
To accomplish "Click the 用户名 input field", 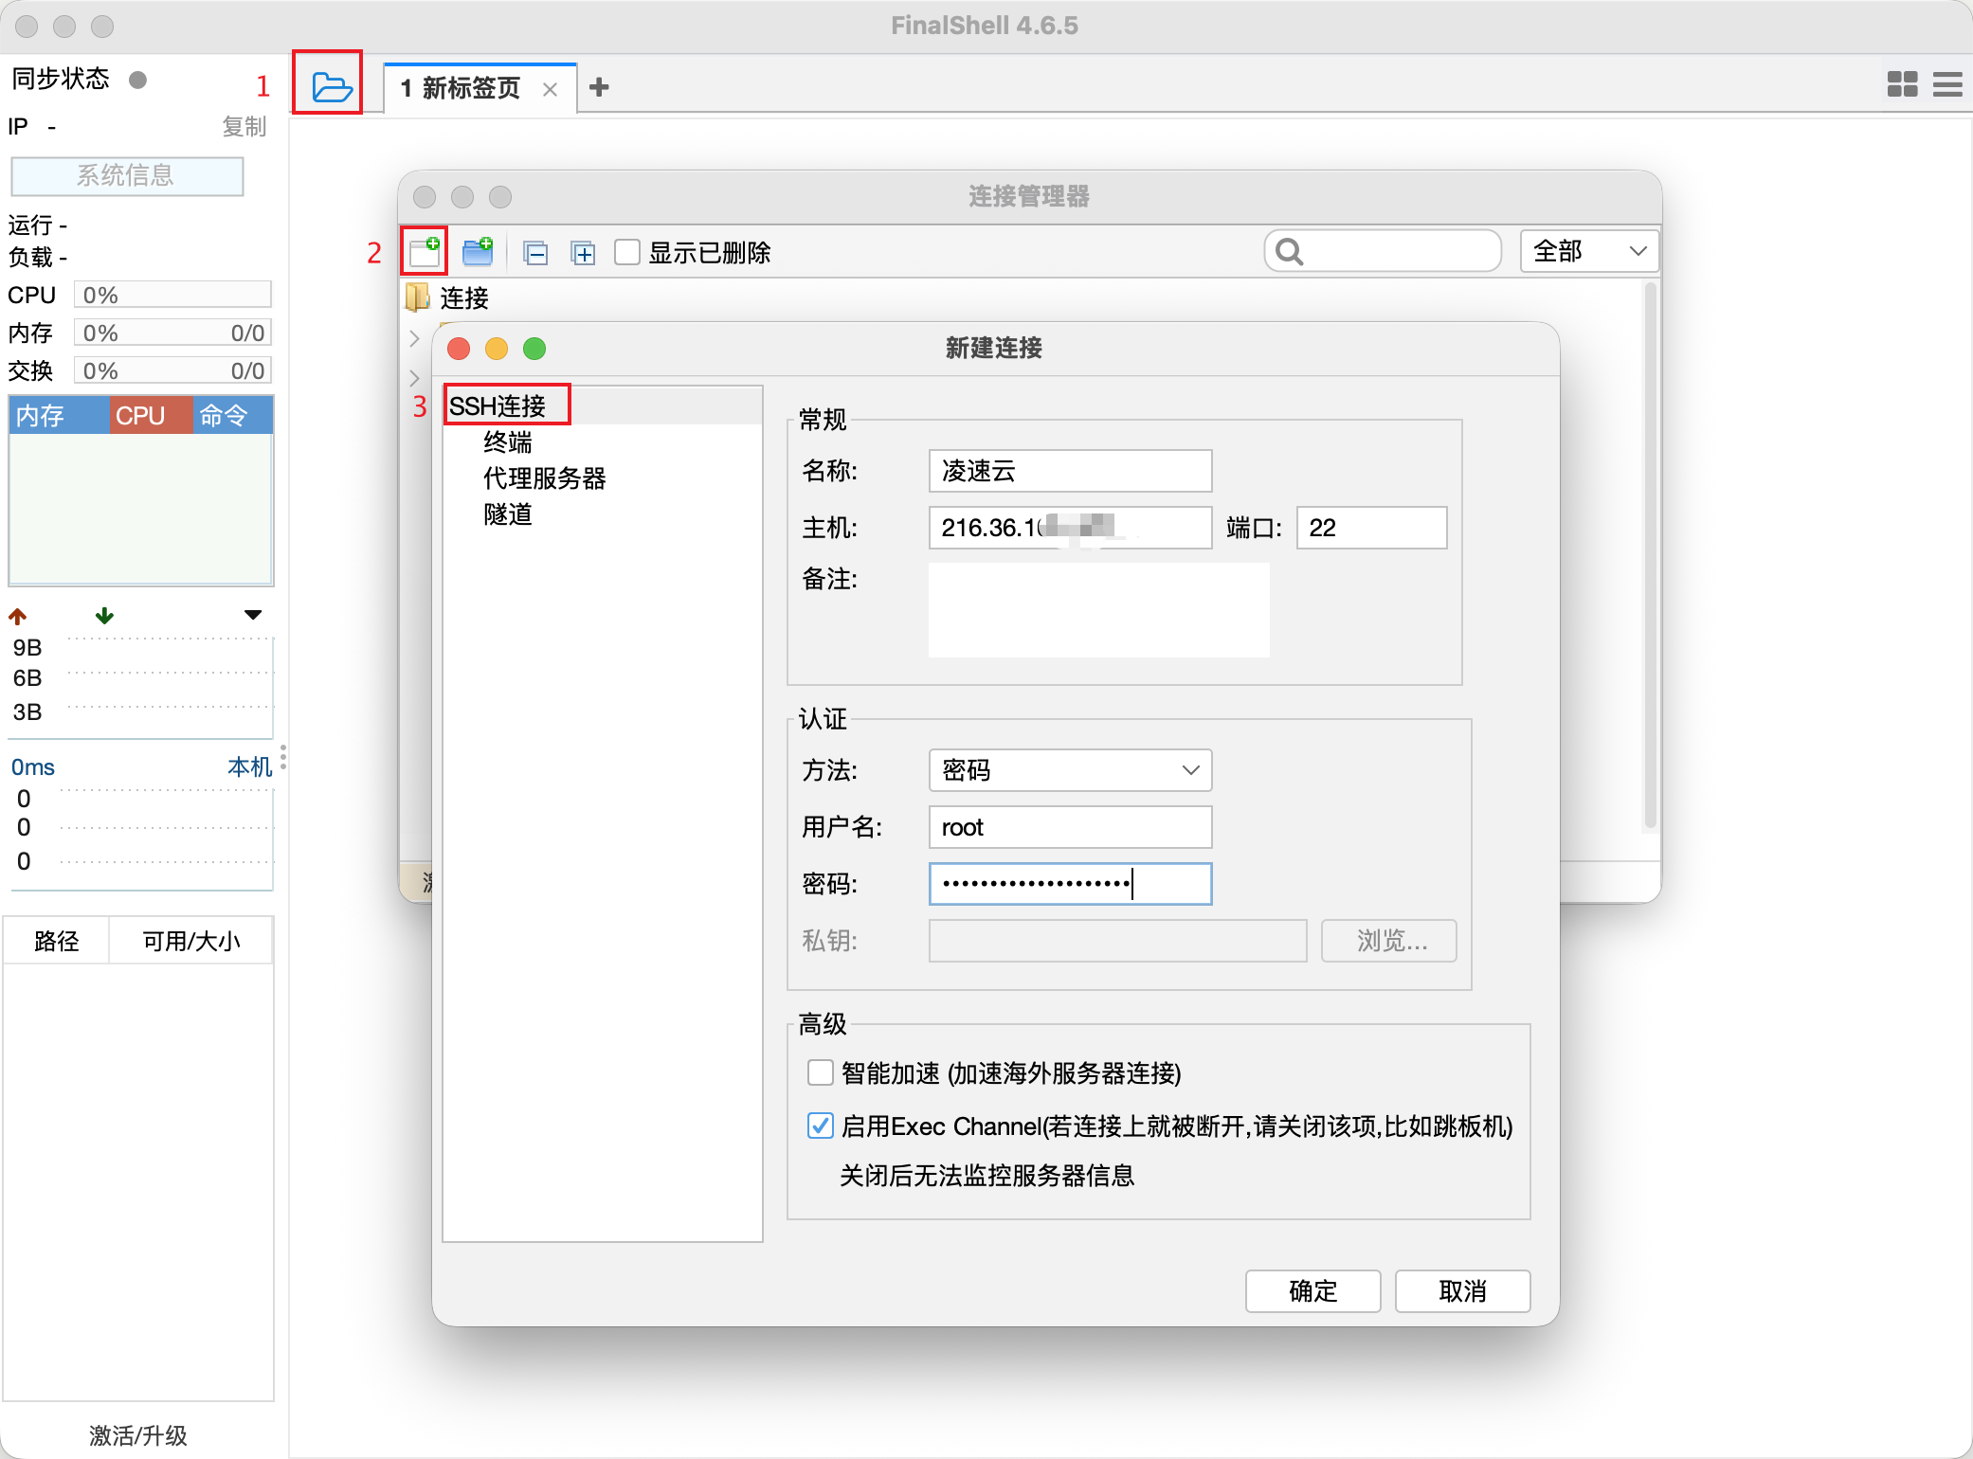I will (x=1070, y=827).
